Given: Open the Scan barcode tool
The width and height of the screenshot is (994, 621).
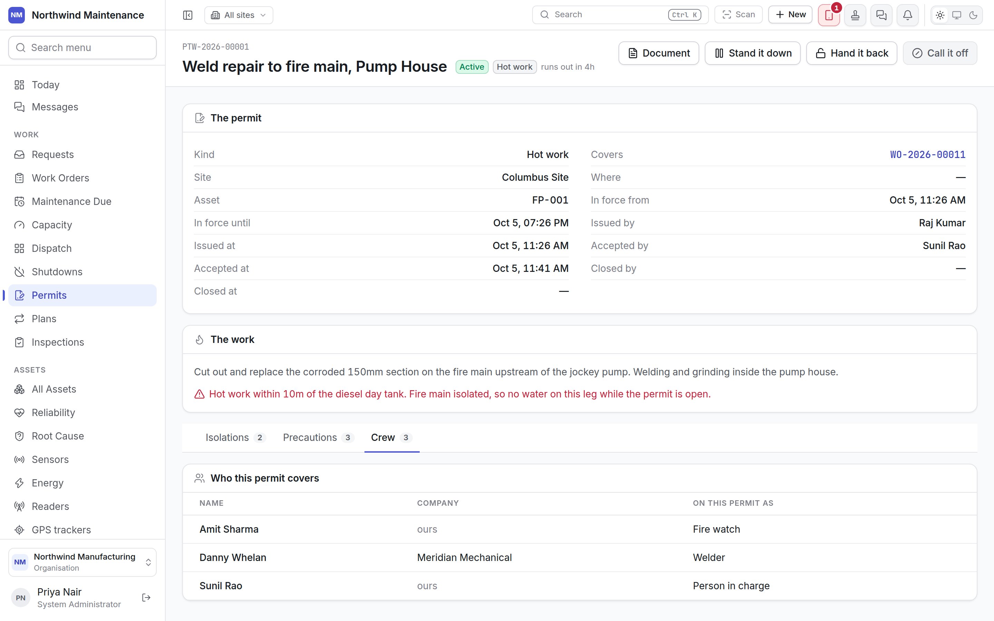Looking at the screenshot, I should [x=738, y=15].
